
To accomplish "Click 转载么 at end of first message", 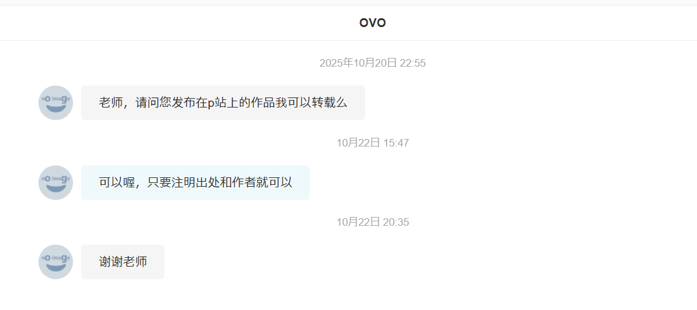I will [329, 103].
